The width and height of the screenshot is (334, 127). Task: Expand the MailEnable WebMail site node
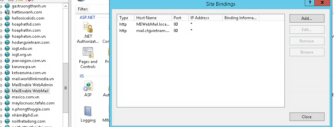click(x=1, y=91)
